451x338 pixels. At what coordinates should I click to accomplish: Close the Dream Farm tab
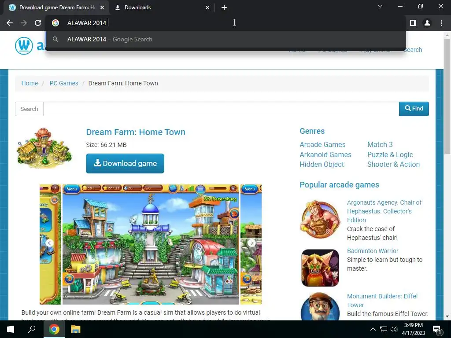[102, 7]
